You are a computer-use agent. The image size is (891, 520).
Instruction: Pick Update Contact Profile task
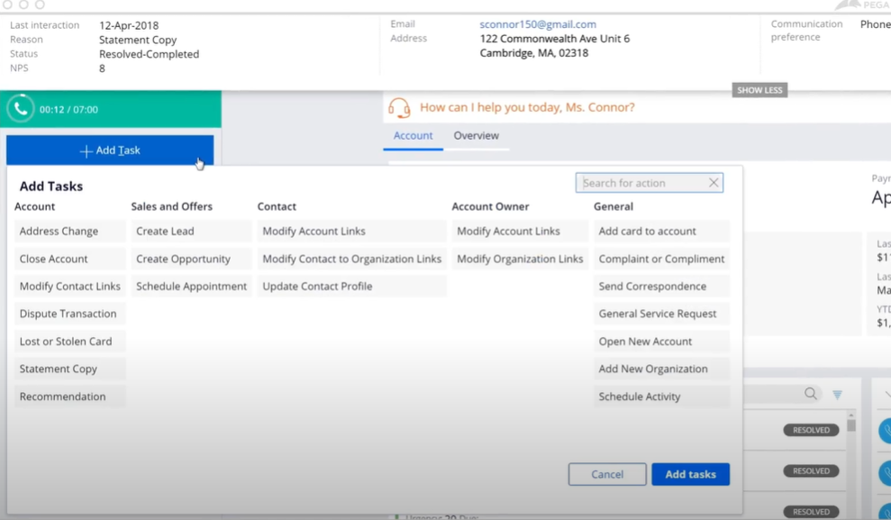coord(351,286)
